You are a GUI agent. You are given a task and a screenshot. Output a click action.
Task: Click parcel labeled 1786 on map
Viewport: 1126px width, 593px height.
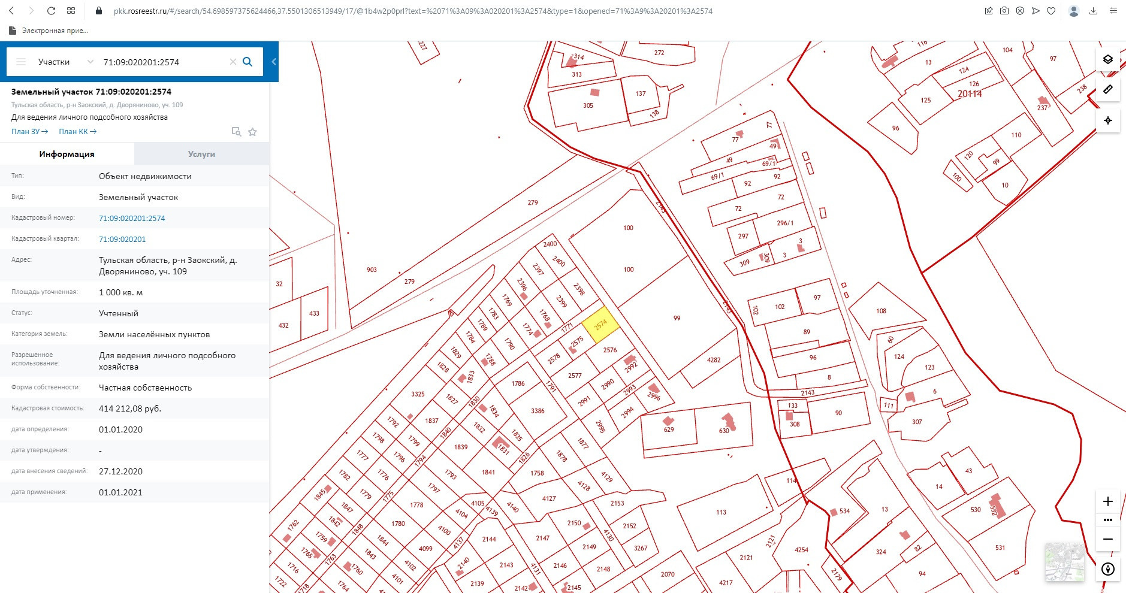pos(518,383)
